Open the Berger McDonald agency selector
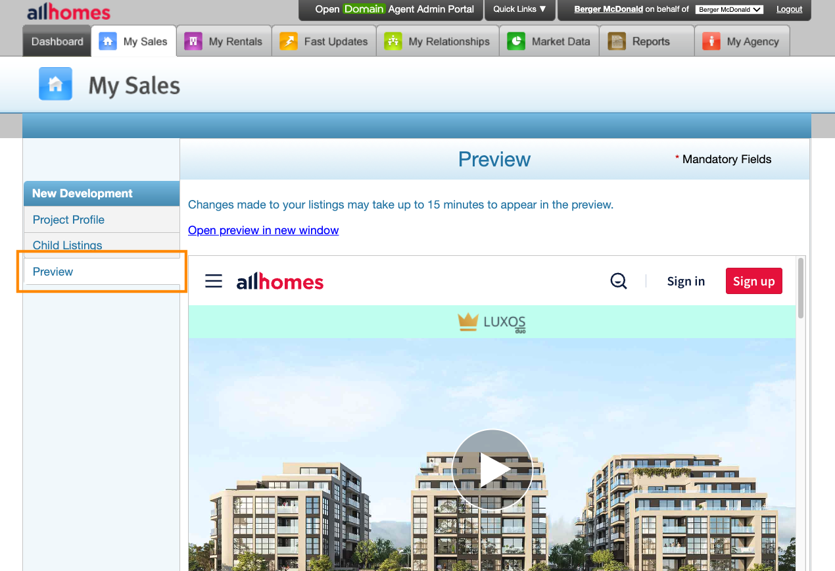 [729, 10]
